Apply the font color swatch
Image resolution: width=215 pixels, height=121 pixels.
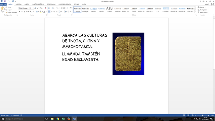click(x=44, y=12)
